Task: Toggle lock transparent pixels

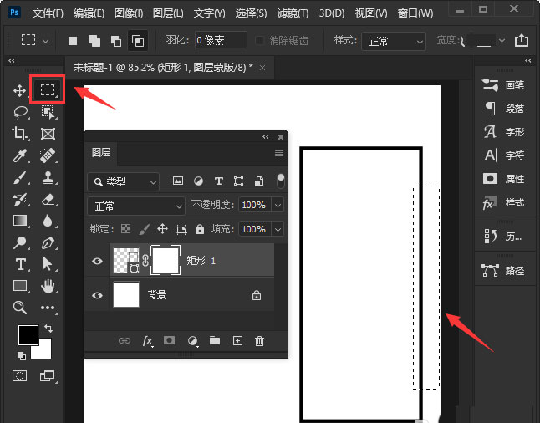Action: point(125,229)
